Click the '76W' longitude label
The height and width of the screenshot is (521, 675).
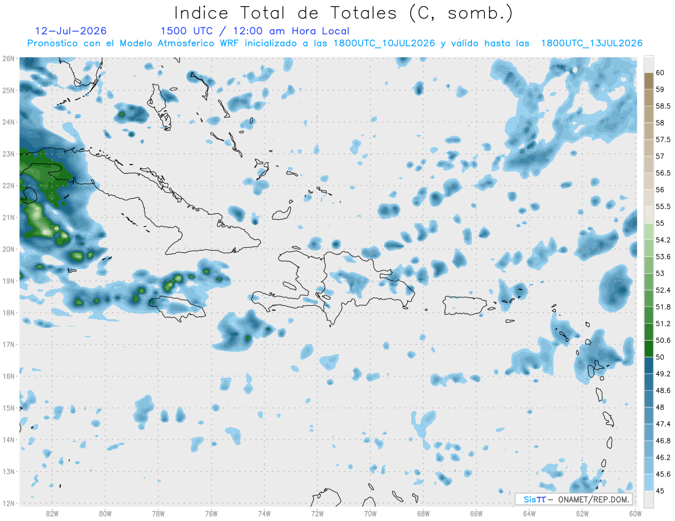(211, 513)
